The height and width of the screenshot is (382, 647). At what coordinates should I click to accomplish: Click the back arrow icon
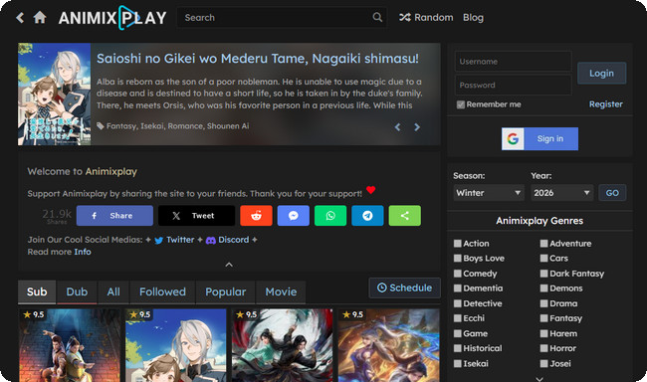pyautogui.click(x=20, y=17)
